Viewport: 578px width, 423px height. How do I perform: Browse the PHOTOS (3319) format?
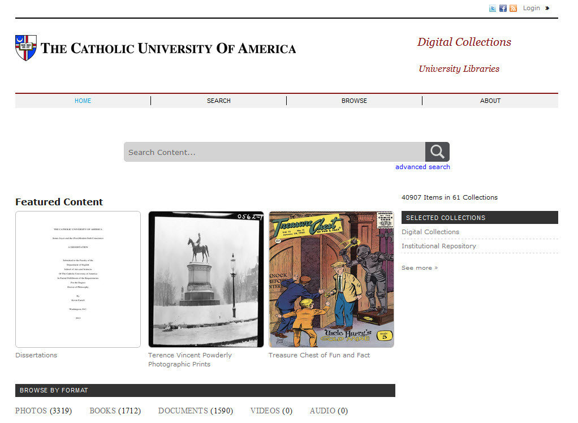(44, 411)
